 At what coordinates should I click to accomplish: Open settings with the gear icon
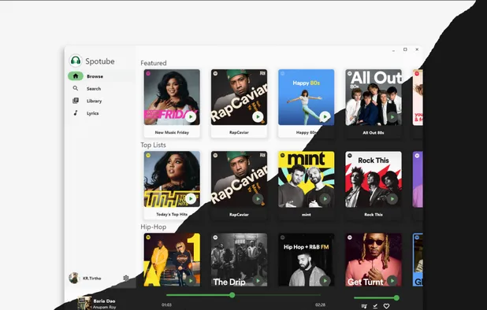click(x=126, y=278)
